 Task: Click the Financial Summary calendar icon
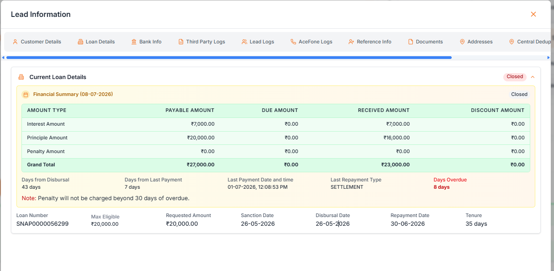point(26,95)
